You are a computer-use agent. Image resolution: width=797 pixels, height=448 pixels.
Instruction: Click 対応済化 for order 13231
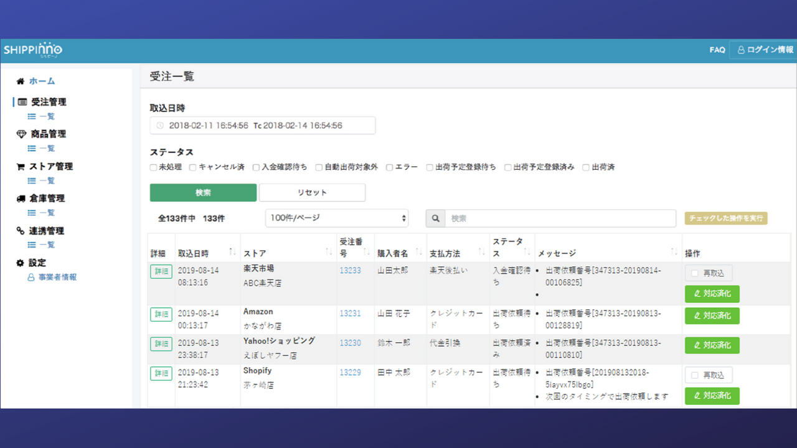712,316
